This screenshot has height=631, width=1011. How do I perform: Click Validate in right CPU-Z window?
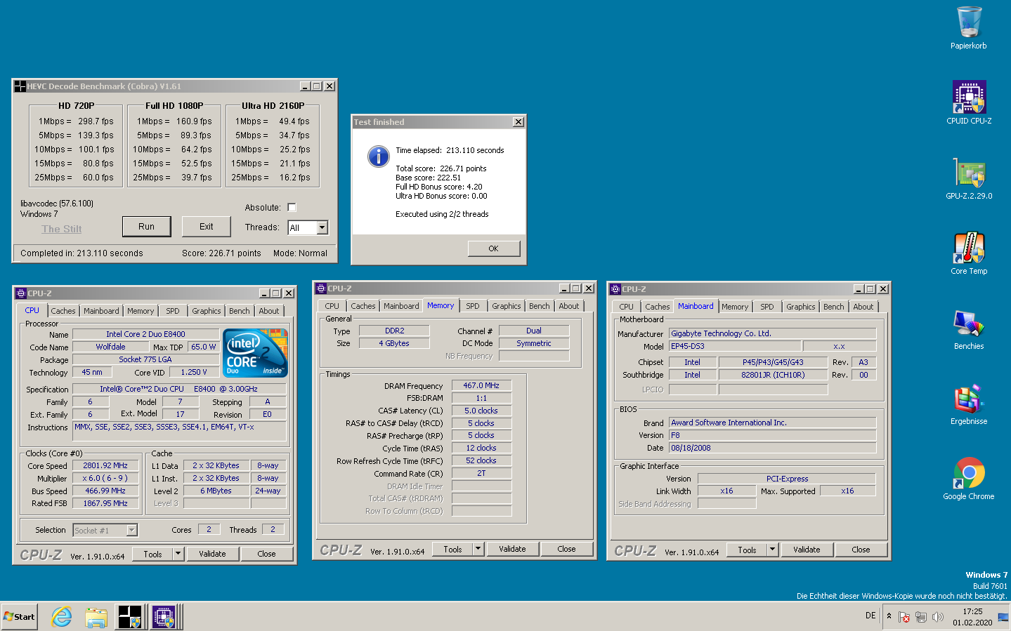[807, 550]
